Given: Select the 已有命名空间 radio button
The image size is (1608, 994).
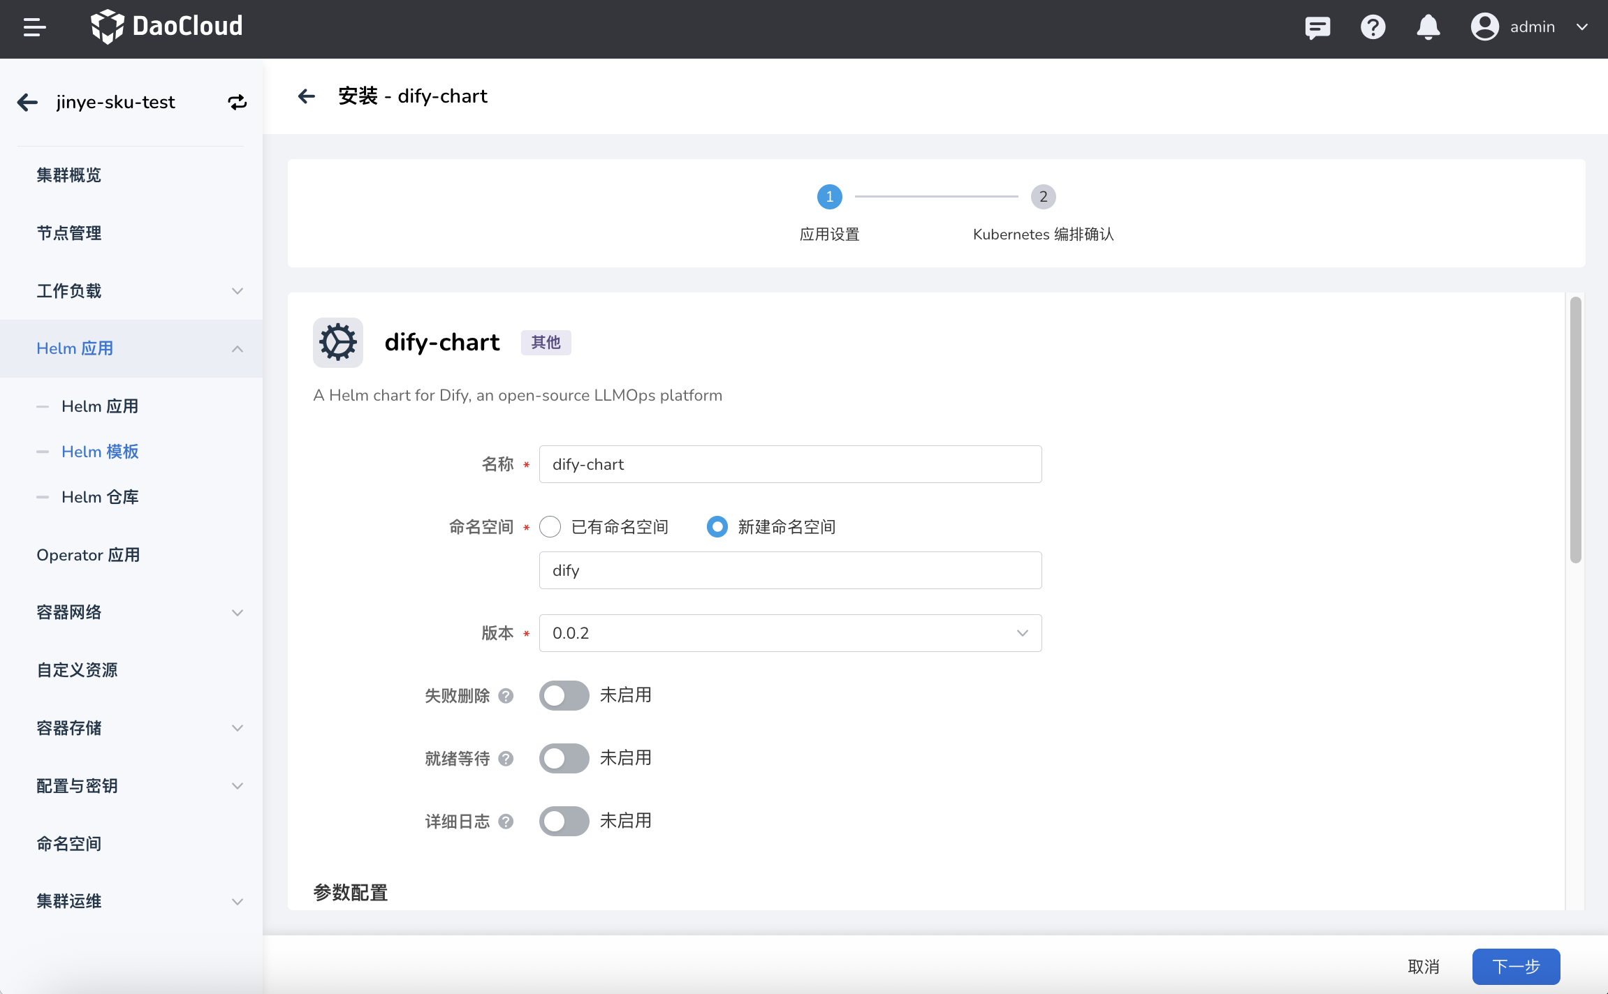Looking at the screenshot, I should pyautogui.click(x=550, y=527).
